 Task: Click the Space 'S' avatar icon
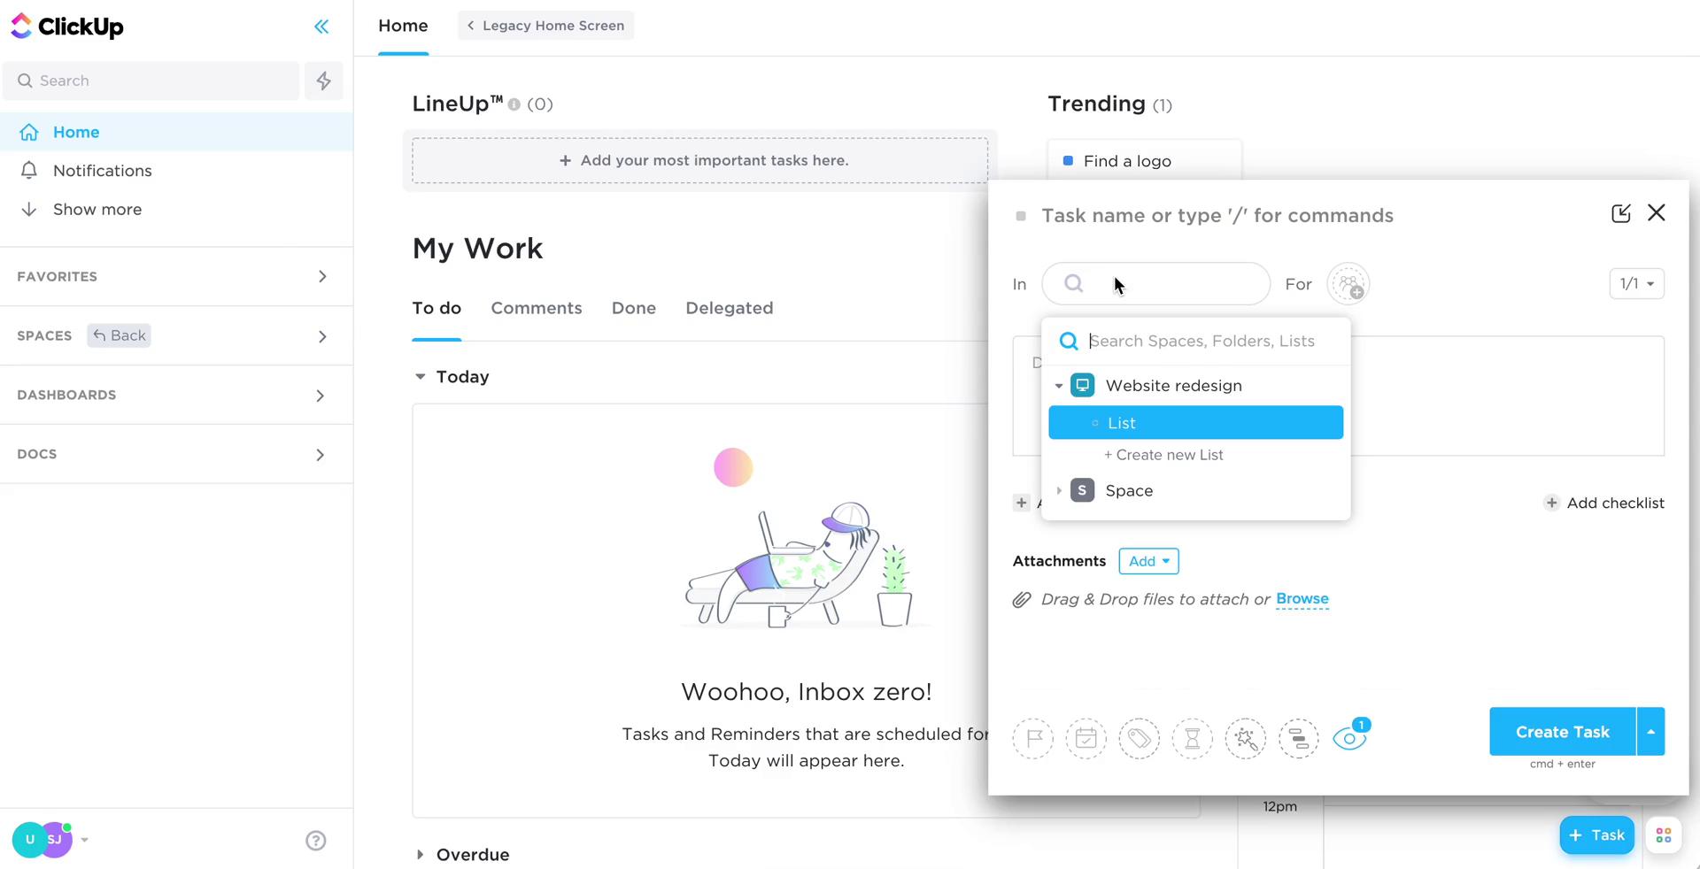click(1082, 490)
